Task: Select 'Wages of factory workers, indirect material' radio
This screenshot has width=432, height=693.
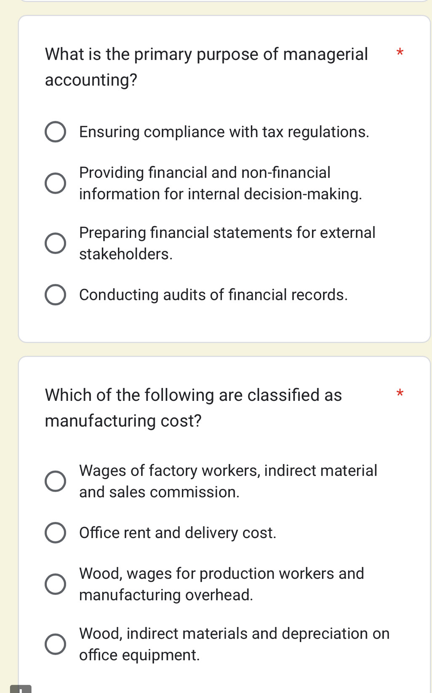Action: [55, 481]
